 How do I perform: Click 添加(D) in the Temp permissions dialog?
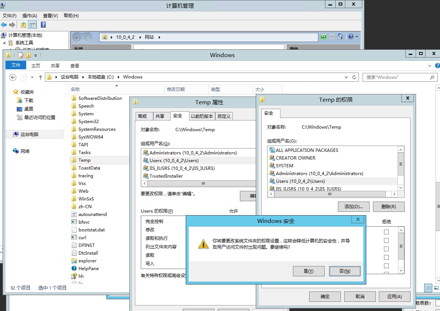tap(353, 206)
